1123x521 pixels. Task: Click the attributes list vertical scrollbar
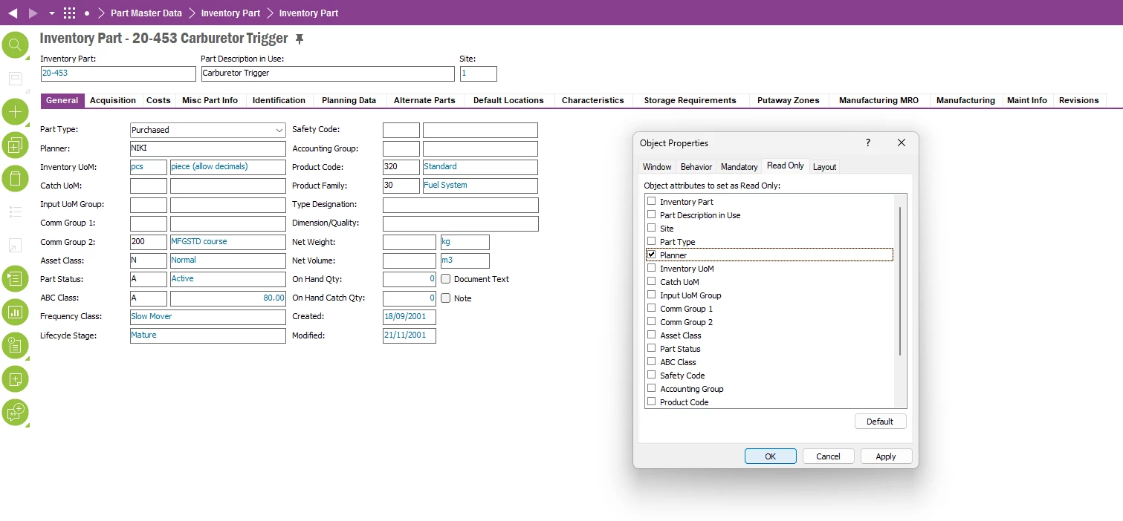(x=900, y=282)
